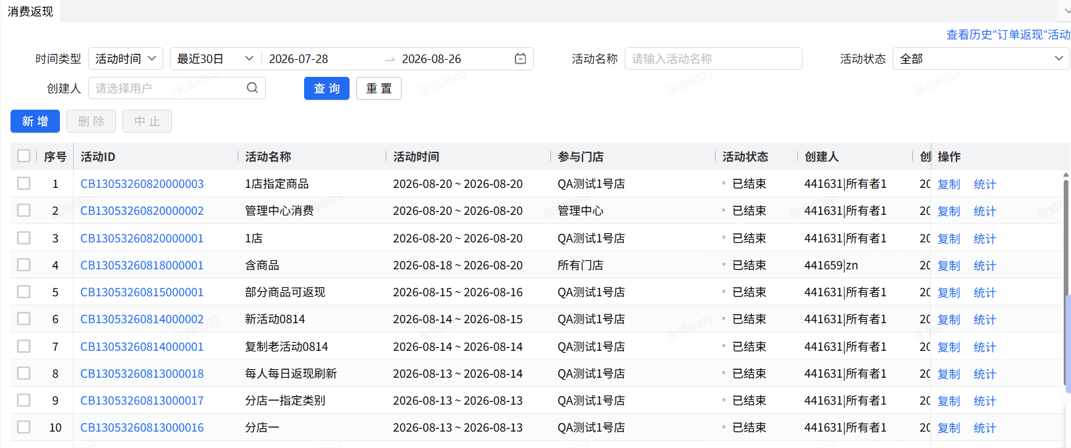Check the box for row 4 含商品

coord(24,265)
